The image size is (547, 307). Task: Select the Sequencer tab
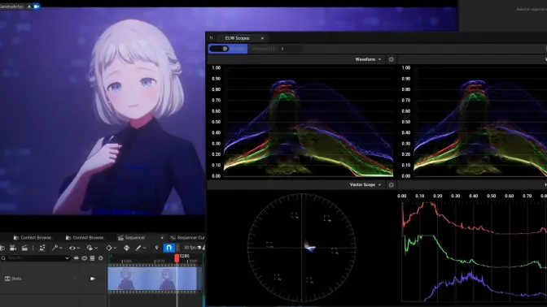pyautogui.click(x=135, y=238)
